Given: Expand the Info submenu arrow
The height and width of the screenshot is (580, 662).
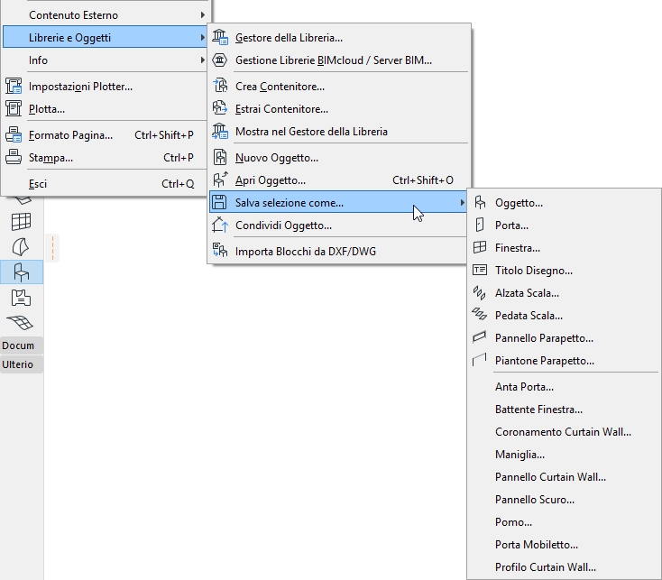Looking at the screenshot, I should pos(203,60).
